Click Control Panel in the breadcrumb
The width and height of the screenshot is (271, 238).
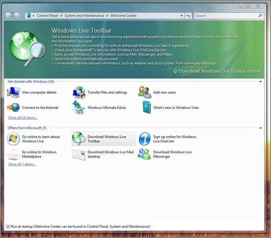click(47, 16)
